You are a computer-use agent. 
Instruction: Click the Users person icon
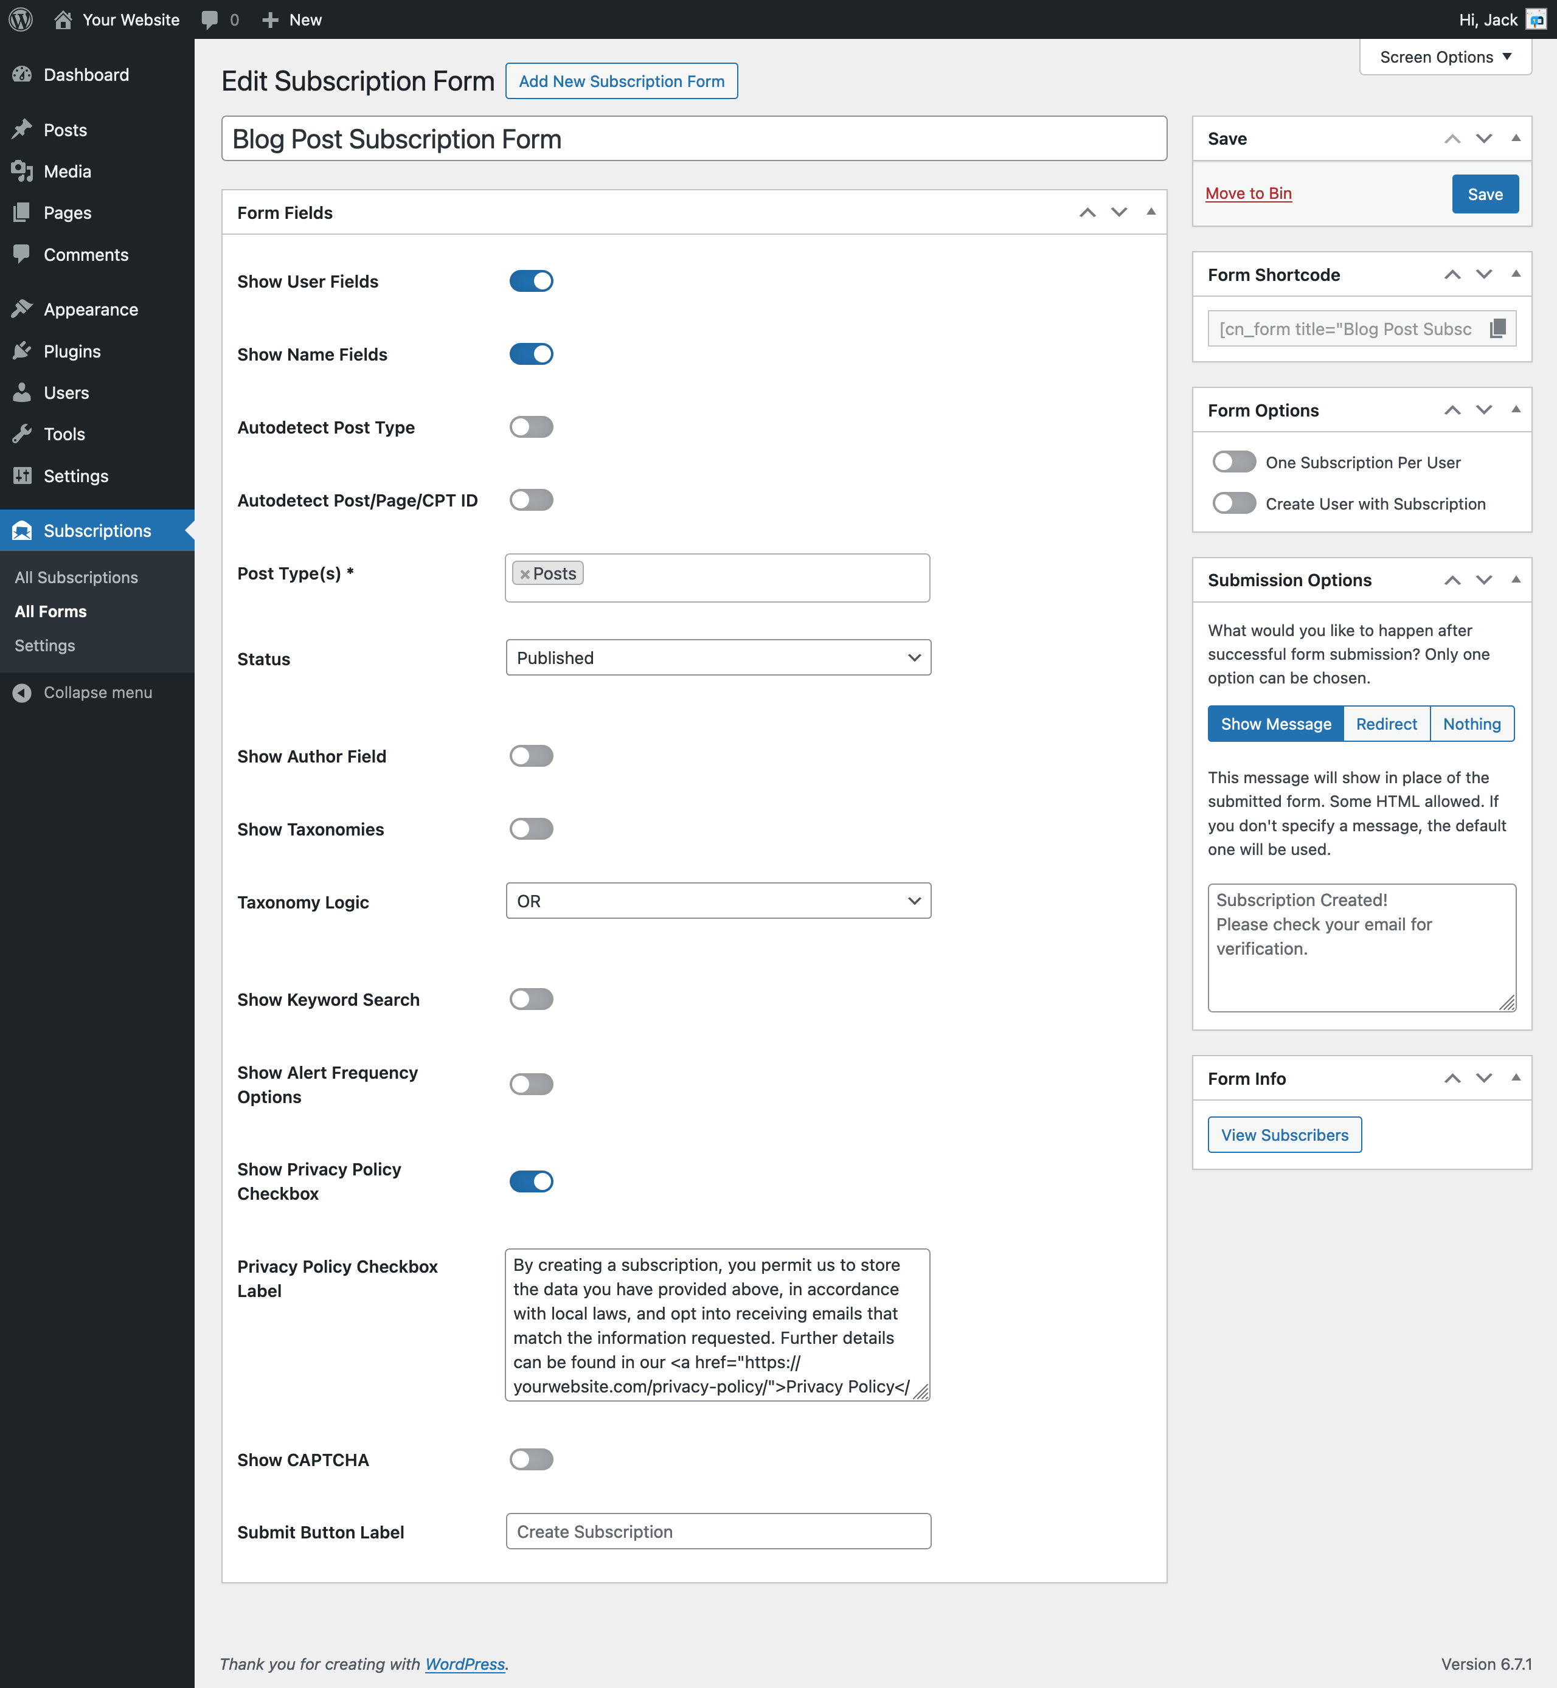pyautogui.click(x=22, y=393)
